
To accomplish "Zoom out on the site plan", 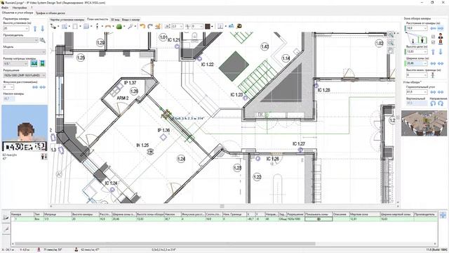I will pyautogui.click(x=390, y=42).
